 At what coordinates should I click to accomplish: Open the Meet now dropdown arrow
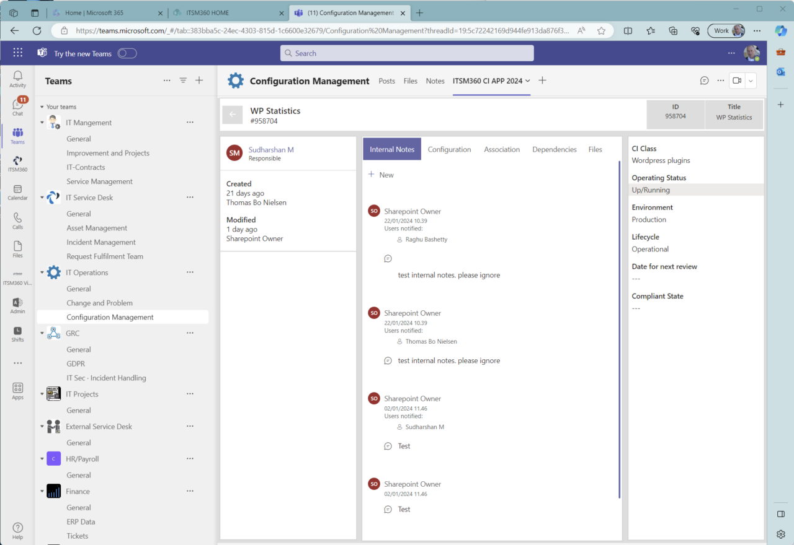pos(749,81)
